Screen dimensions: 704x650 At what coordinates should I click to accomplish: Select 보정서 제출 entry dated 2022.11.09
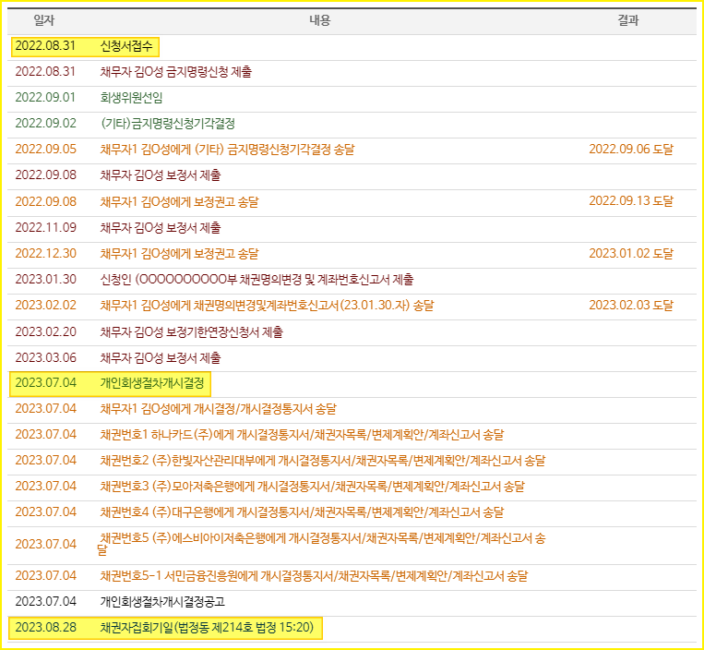point(161,228)
